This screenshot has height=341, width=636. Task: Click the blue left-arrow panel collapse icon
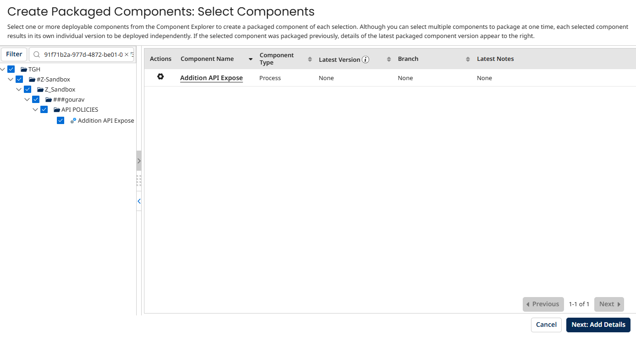(x=139, y=201)
